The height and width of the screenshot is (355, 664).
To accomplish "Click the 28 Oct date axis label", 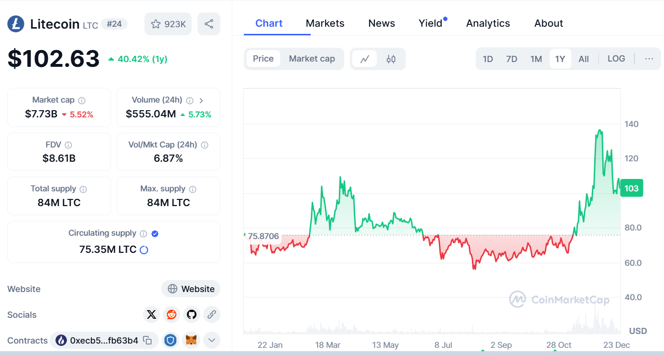I will click(559, 345).
